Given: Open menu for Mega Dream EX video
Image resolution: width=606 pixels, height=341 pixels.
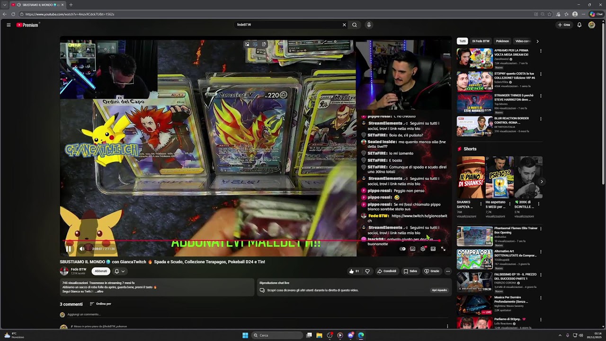Looking at the screenshot, I should pos(541,52).
